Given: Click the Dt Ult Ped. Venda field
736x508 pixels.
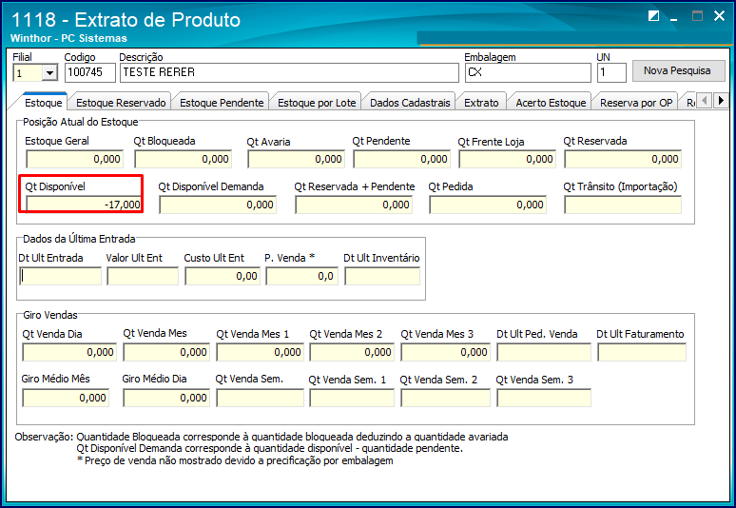Looking at the screenshot, I should tap(544, 352).
